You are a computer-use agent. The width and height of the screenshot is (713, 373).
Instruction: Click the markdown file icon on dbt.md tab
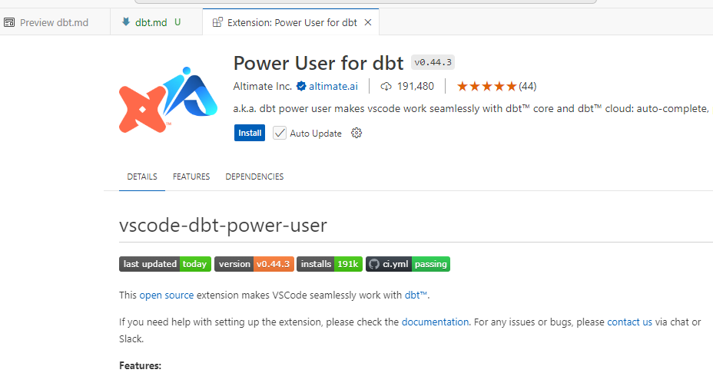click(125, 21)
